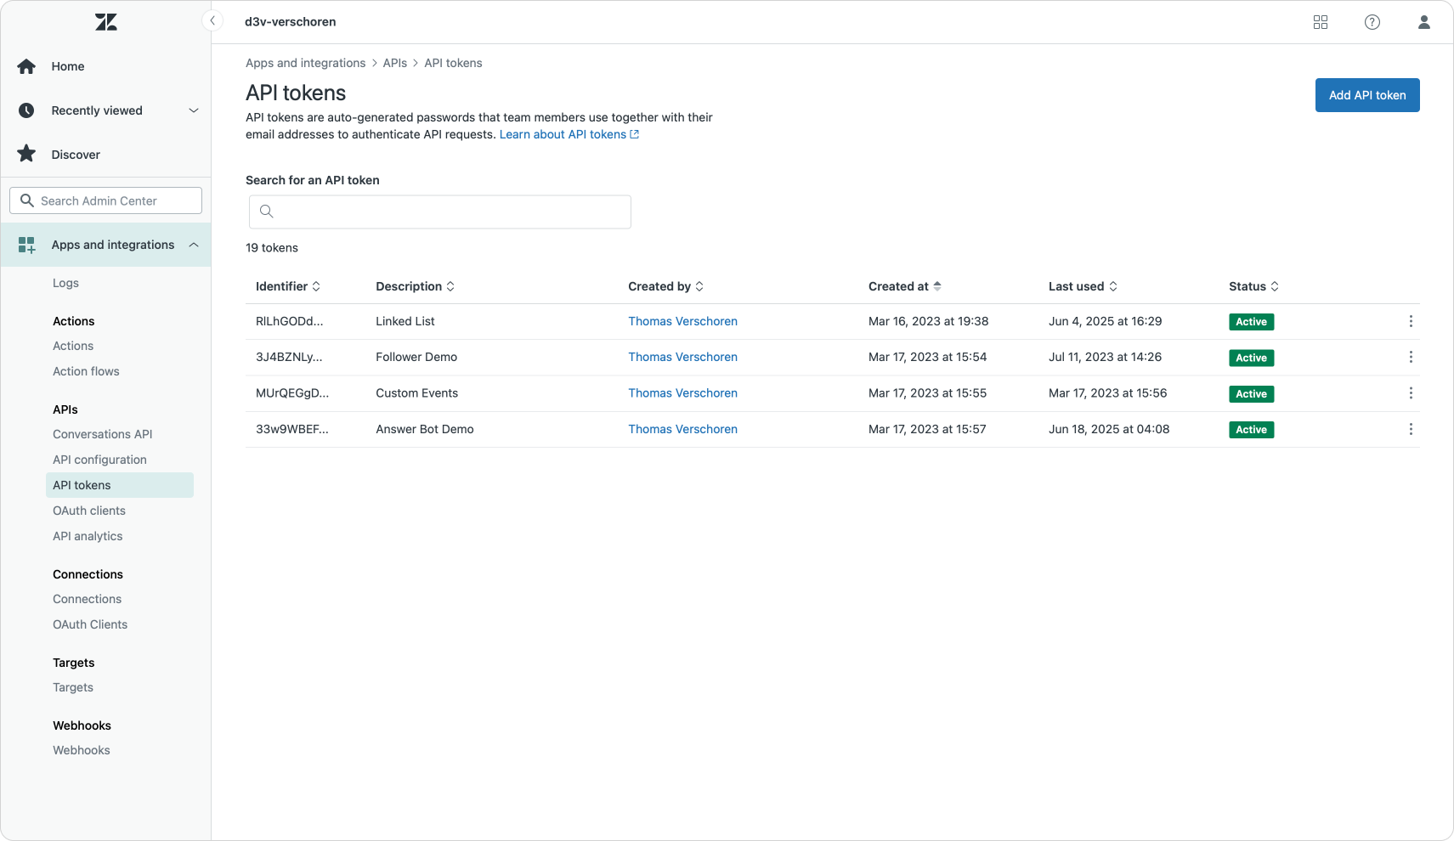Screen dimensions: 1454x841
Task: Open Connections sub-item in sidebar
Action: pos(87,599)
